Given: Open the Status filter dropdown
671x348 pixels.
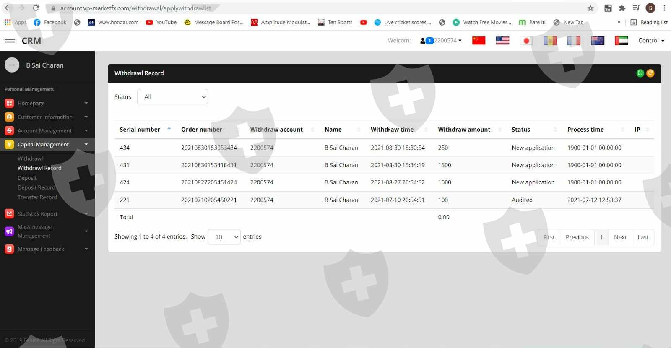Looking at the screenshot, I should [172, 97].
